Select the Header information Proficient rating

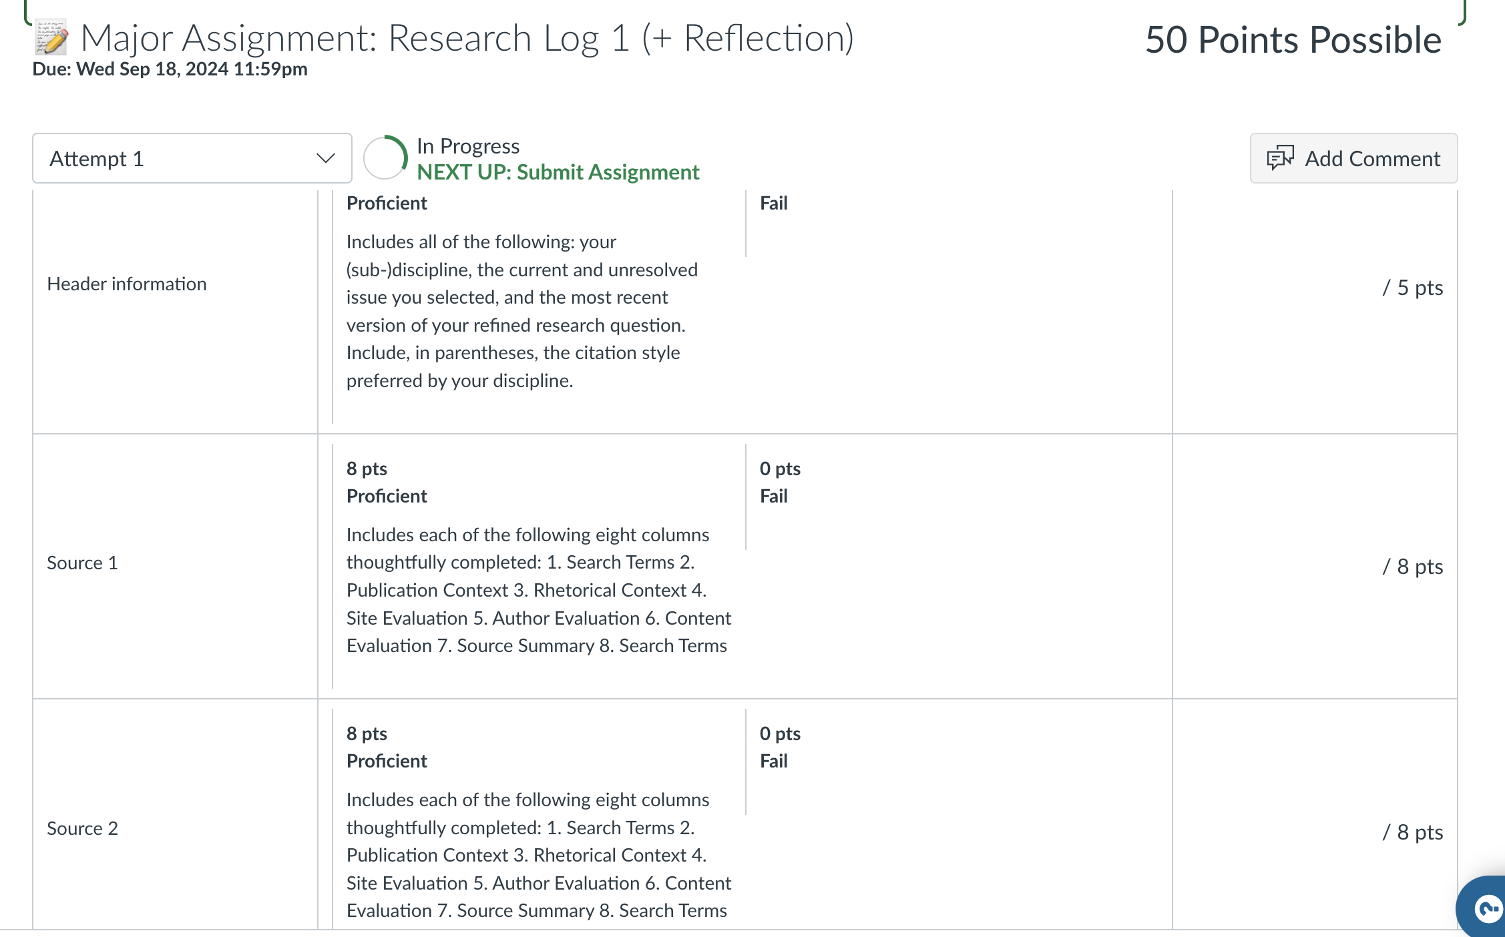click(539, 306)
